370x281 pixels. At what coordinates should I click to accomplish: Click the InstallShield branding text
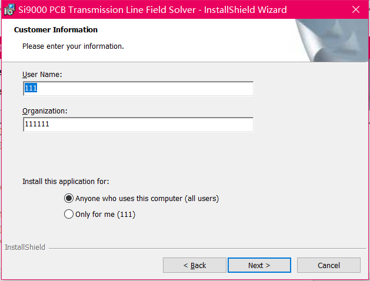25,247
